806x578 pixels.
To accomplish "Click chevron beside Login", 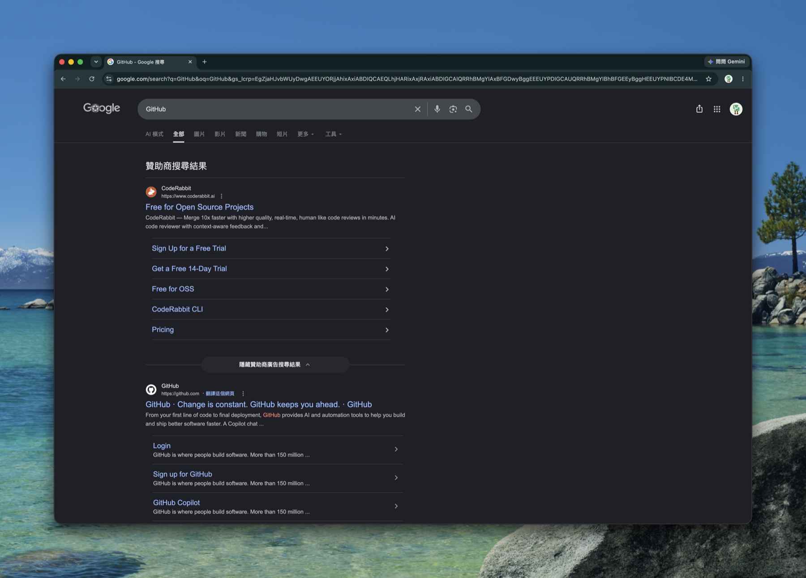I will (x=396, y=449).
